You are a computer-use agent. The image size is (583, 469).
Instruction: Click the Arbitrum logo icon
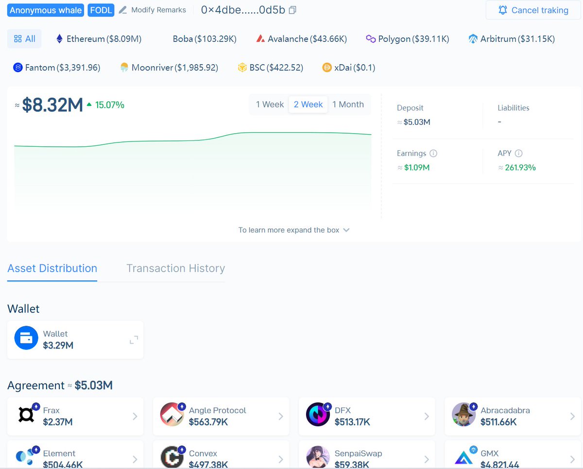(473, 39)
